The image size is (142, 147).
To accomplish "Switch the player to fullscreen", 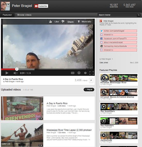I will (91, 73).
